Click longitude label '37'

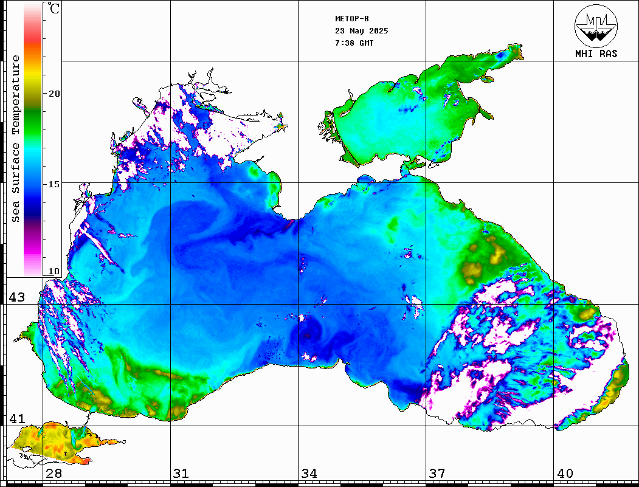437,474
